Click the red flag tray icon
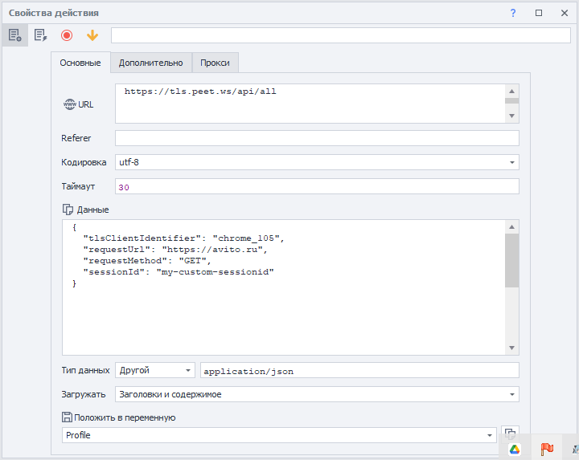This screenshot has width=579, height=460. tap(547, 449)
